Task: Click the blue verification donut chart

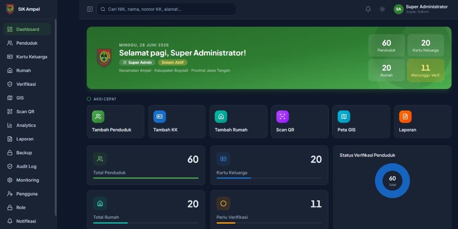Action: click(x=392, y=181)
